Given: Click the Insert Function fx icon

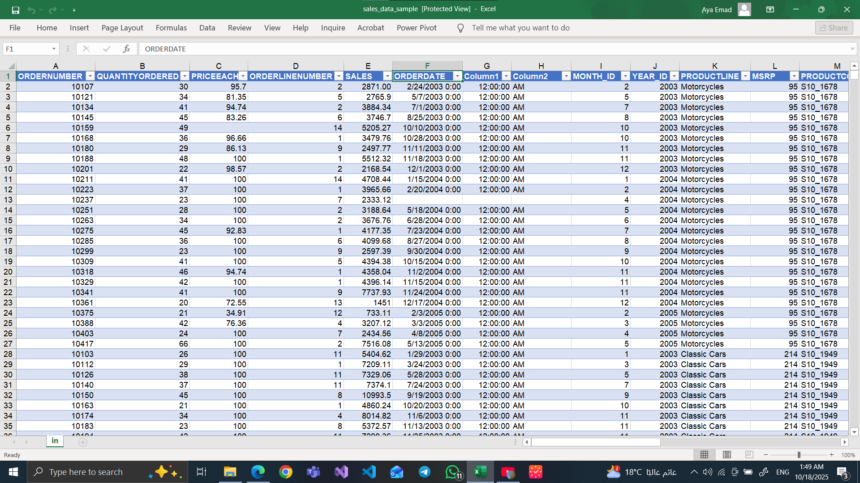Looking at the screenshot, I should pyautogui.click(x=126, y=49).
